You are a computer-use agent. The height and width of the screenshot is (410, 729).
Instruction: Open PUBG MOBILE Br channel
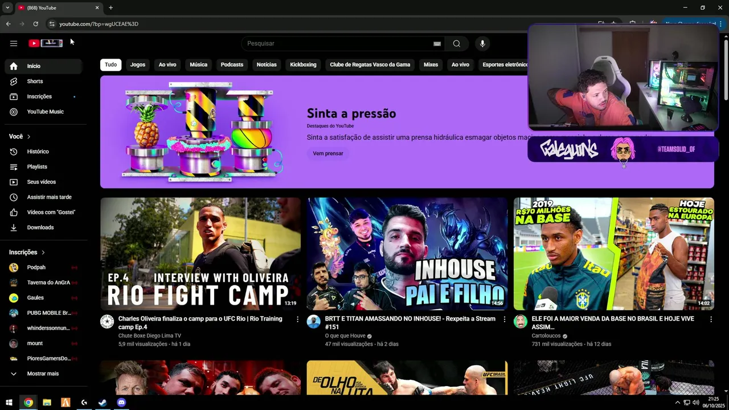43,313
